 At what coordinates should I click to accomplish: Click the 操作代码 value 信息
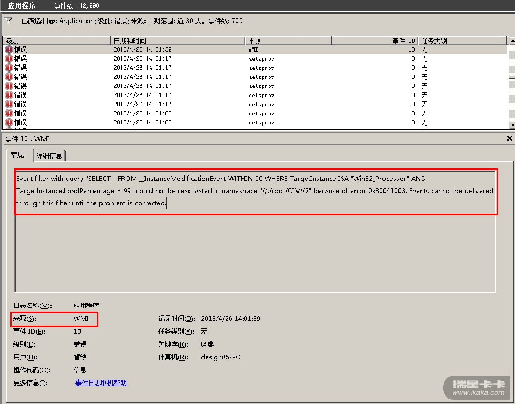point(80,370)
